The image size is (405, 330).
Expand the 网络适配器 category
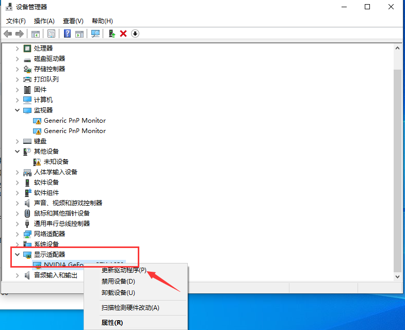(x=18, y=234)
